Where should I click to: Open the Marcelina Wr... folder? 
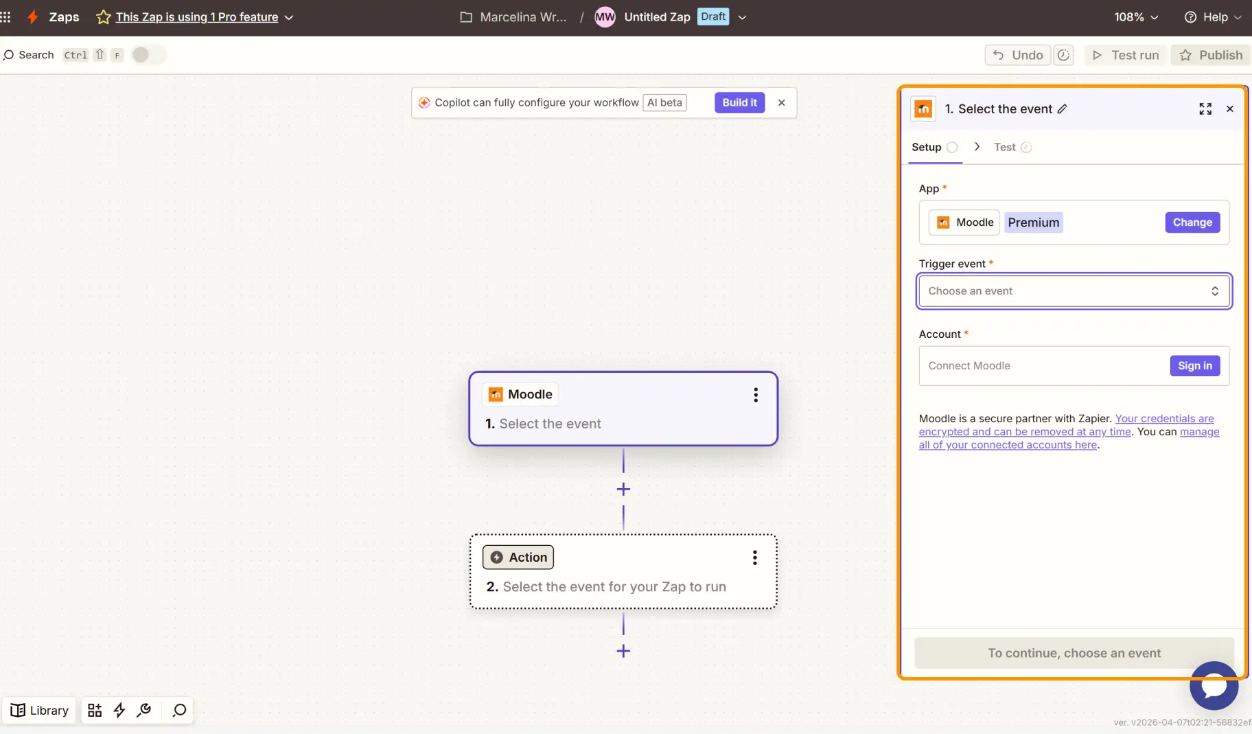pos(513,17)
